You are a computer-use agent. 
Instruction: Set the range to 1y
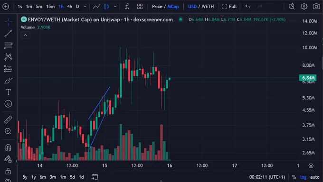tap(34, 177)
